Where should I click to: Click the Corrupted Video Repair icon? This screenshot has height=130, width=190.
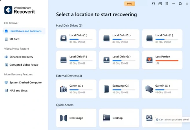point(6,65)
